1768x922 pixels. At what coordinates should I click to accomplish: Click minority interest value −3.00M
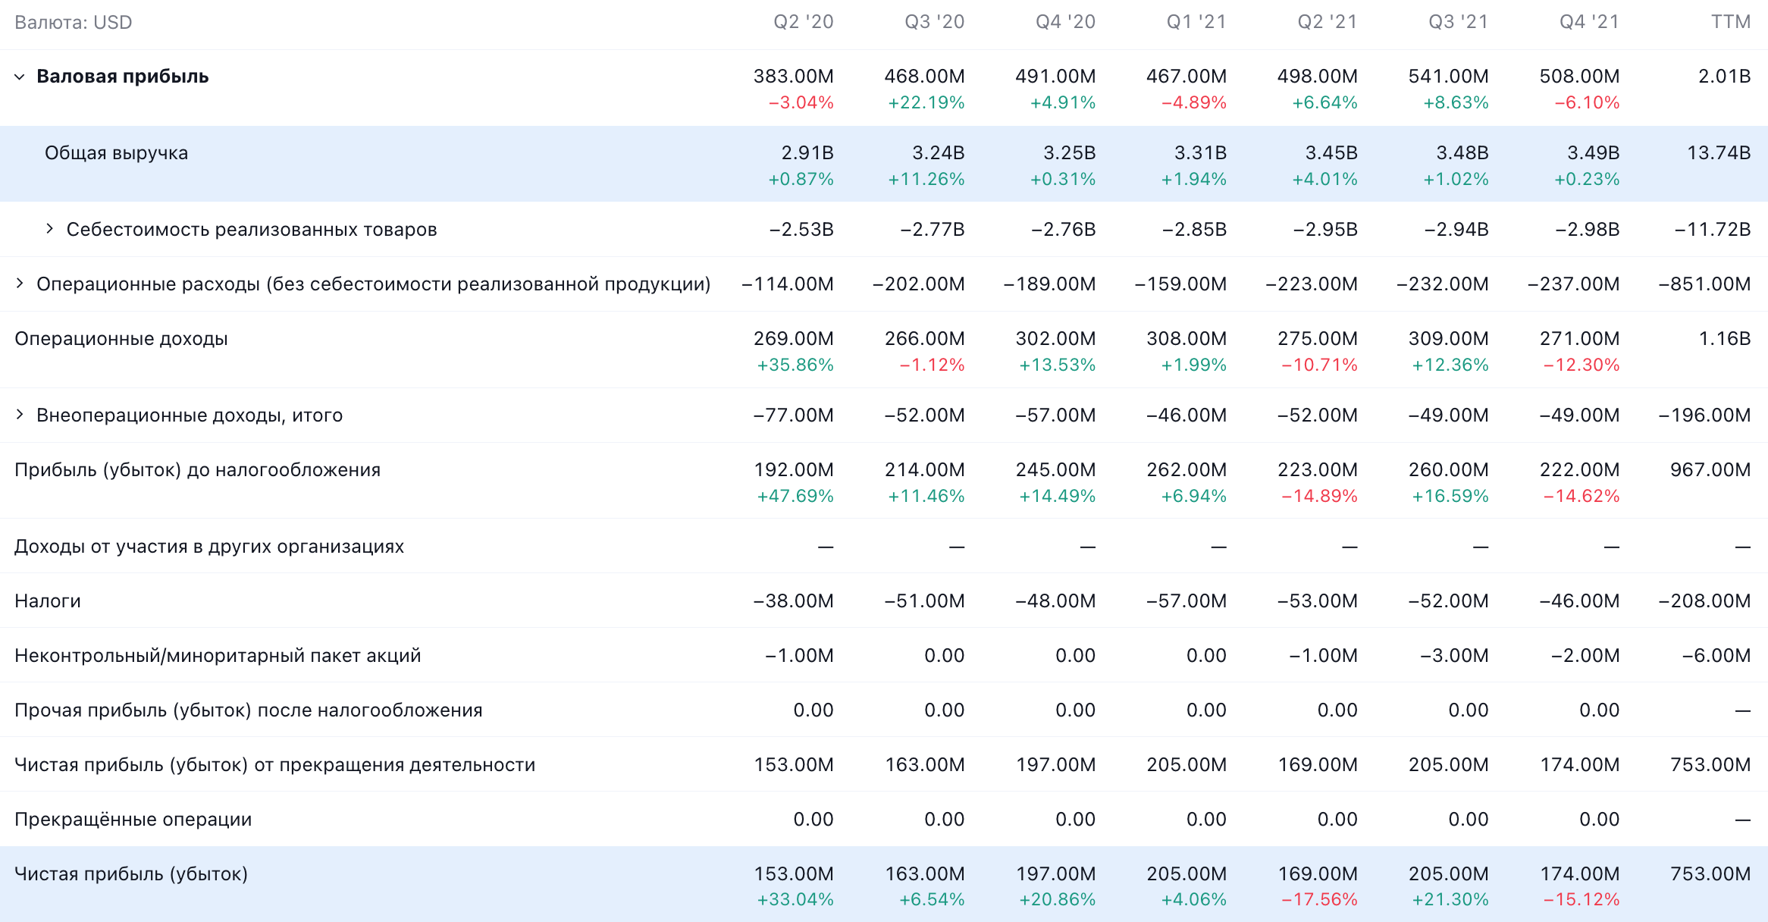[x=1454, y=656]
